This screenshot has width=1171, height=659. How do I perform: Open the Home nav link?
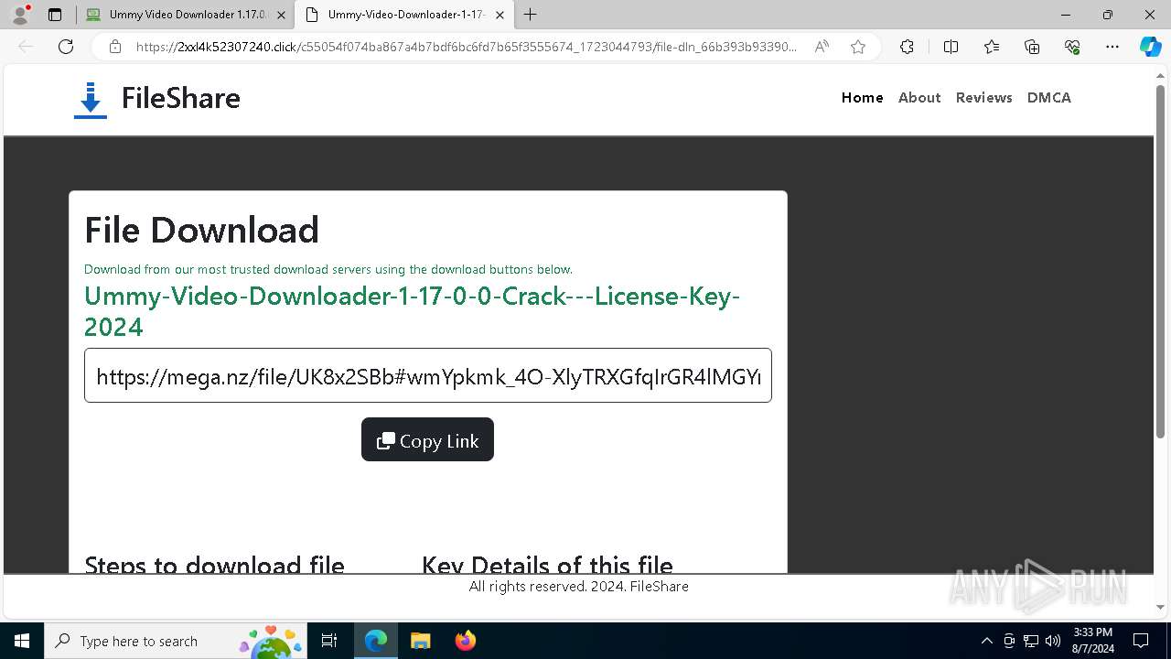click(863, 98)
